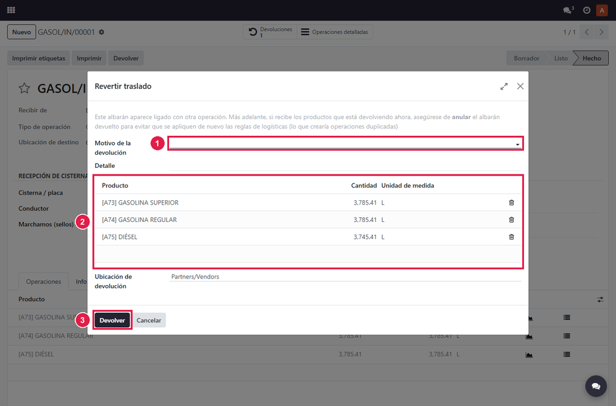The image size is (616, 406).
Task: Open the activities clock icon
Action: click(587, 10)
